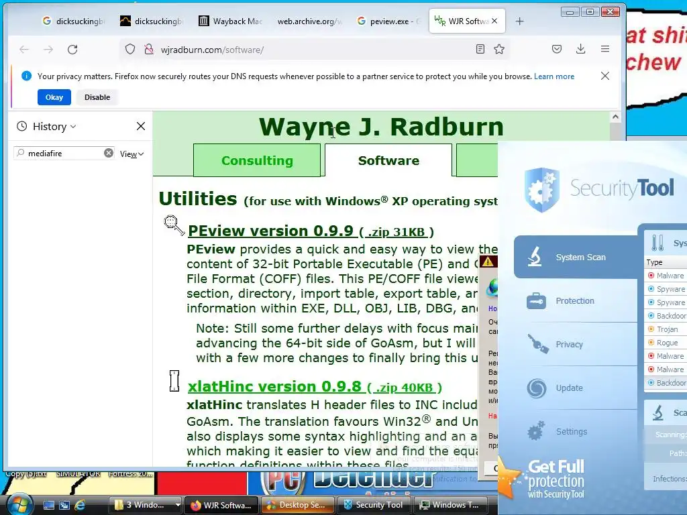
Task: Download PEview version 0.9.9 zip link
Action: 311,231
